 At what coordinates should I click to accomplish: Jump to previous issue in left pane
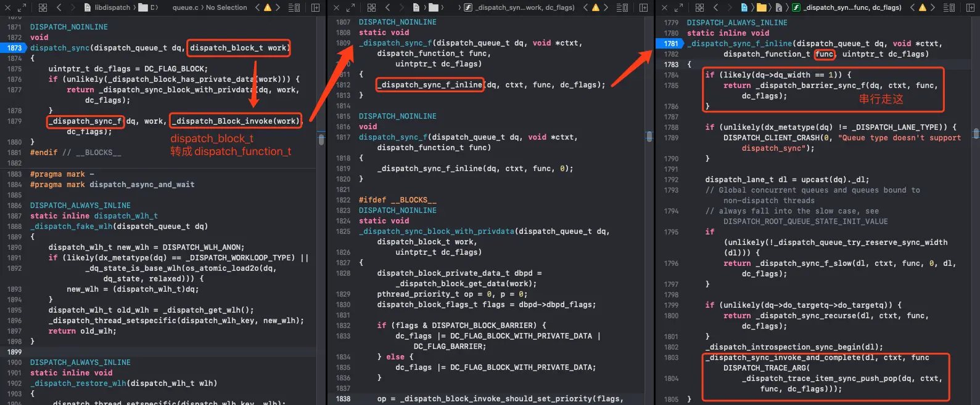point(257,7)
